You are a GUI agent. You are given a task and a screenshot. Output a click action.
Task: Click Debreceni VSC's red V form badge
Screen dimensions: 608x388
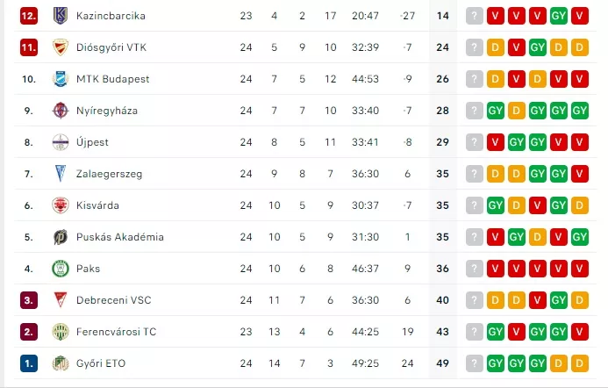click(538, 300)
